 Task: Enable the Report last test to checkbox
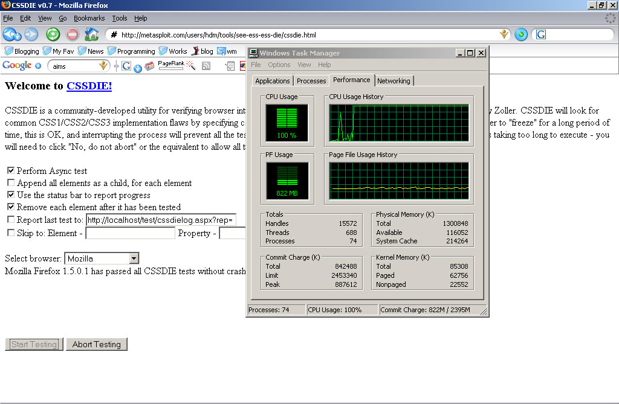pos(11,219)
